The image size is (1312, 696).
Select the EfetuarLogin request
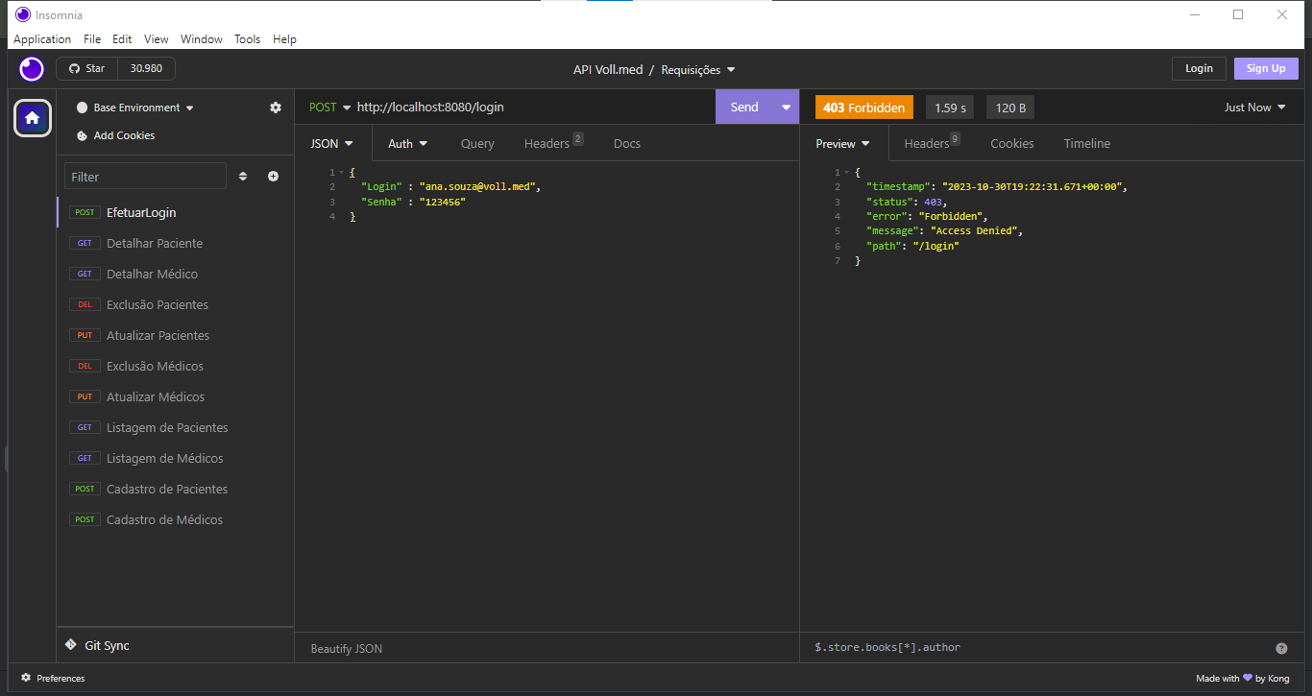tap(175, 212)
